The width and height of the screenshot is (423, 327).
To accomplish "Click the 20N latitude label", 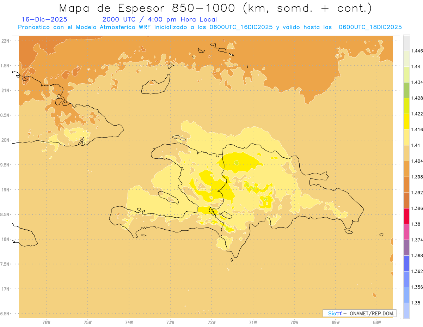I will [x=5, y=140].
